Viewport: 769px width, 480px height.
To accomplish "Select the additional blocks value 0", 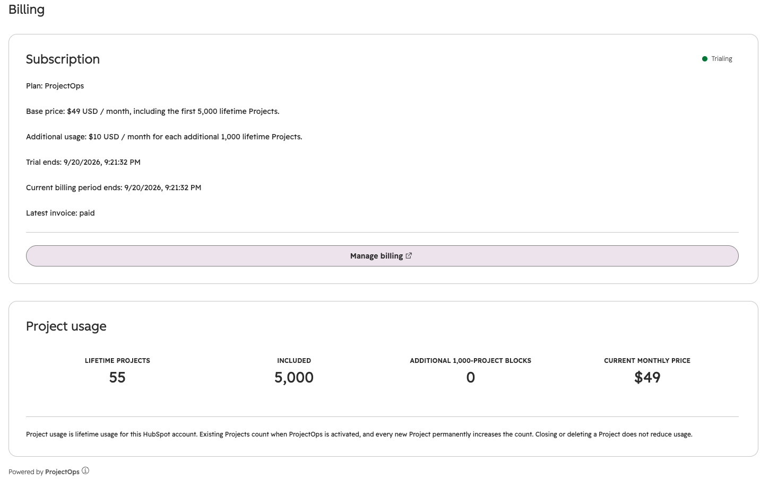I will [471, 377].
